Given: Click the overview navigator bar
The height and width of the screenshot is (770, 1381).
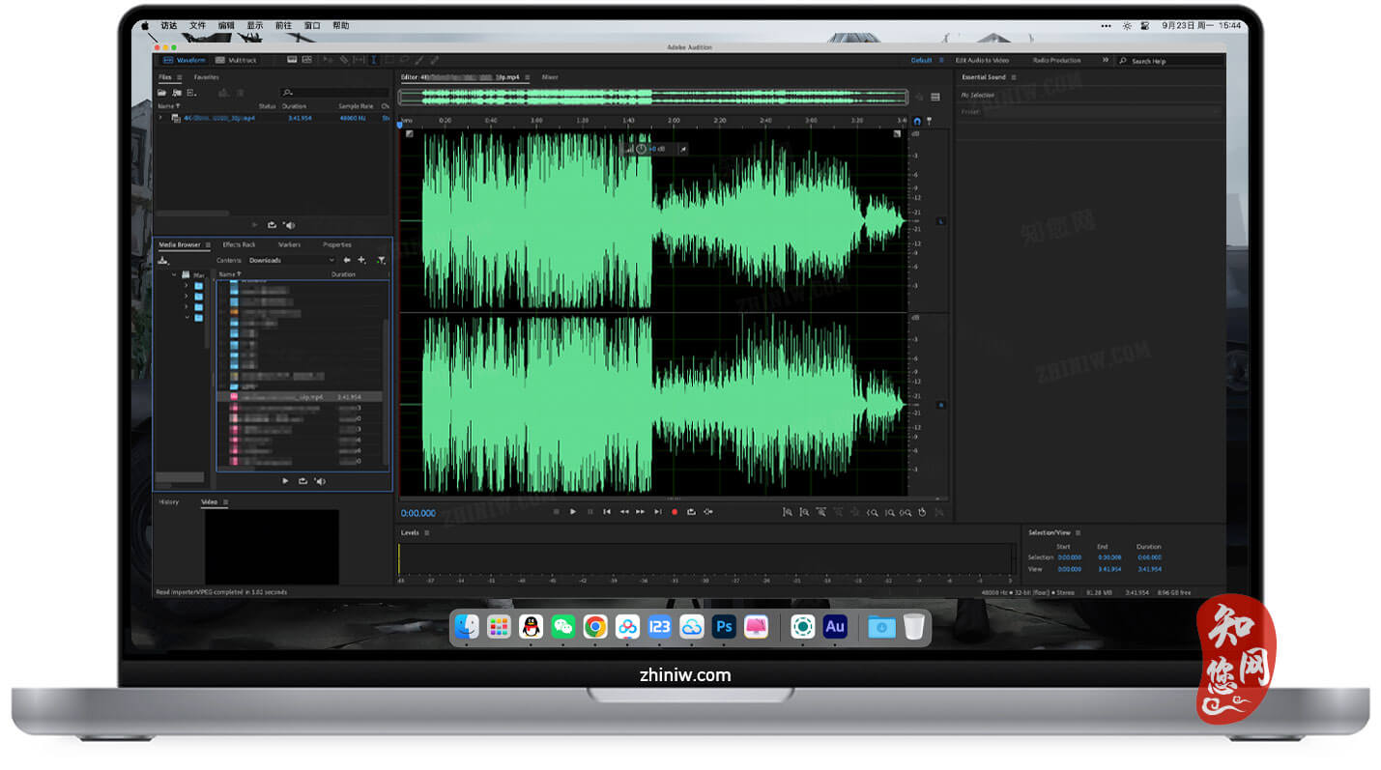Looking at the screenshot, I should coord(653,97).
